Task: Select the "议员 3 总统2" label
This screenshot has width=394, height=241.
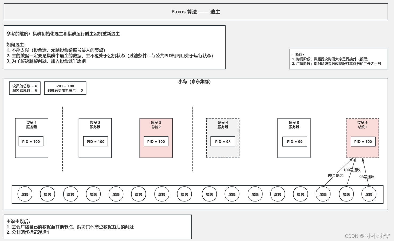Action: coord(156,125)
